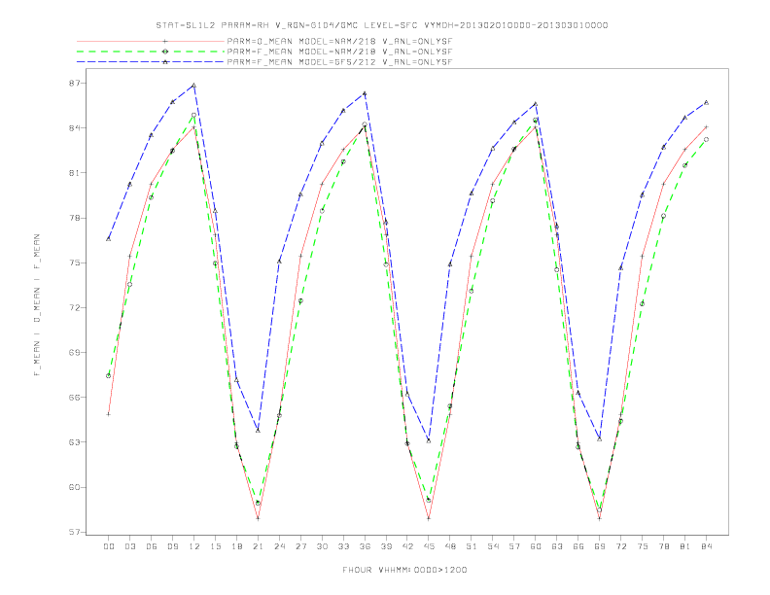This screenshot has width=770, height=595.
Task: Click the x-axis tick label 81
Action: tap(685, 546)
